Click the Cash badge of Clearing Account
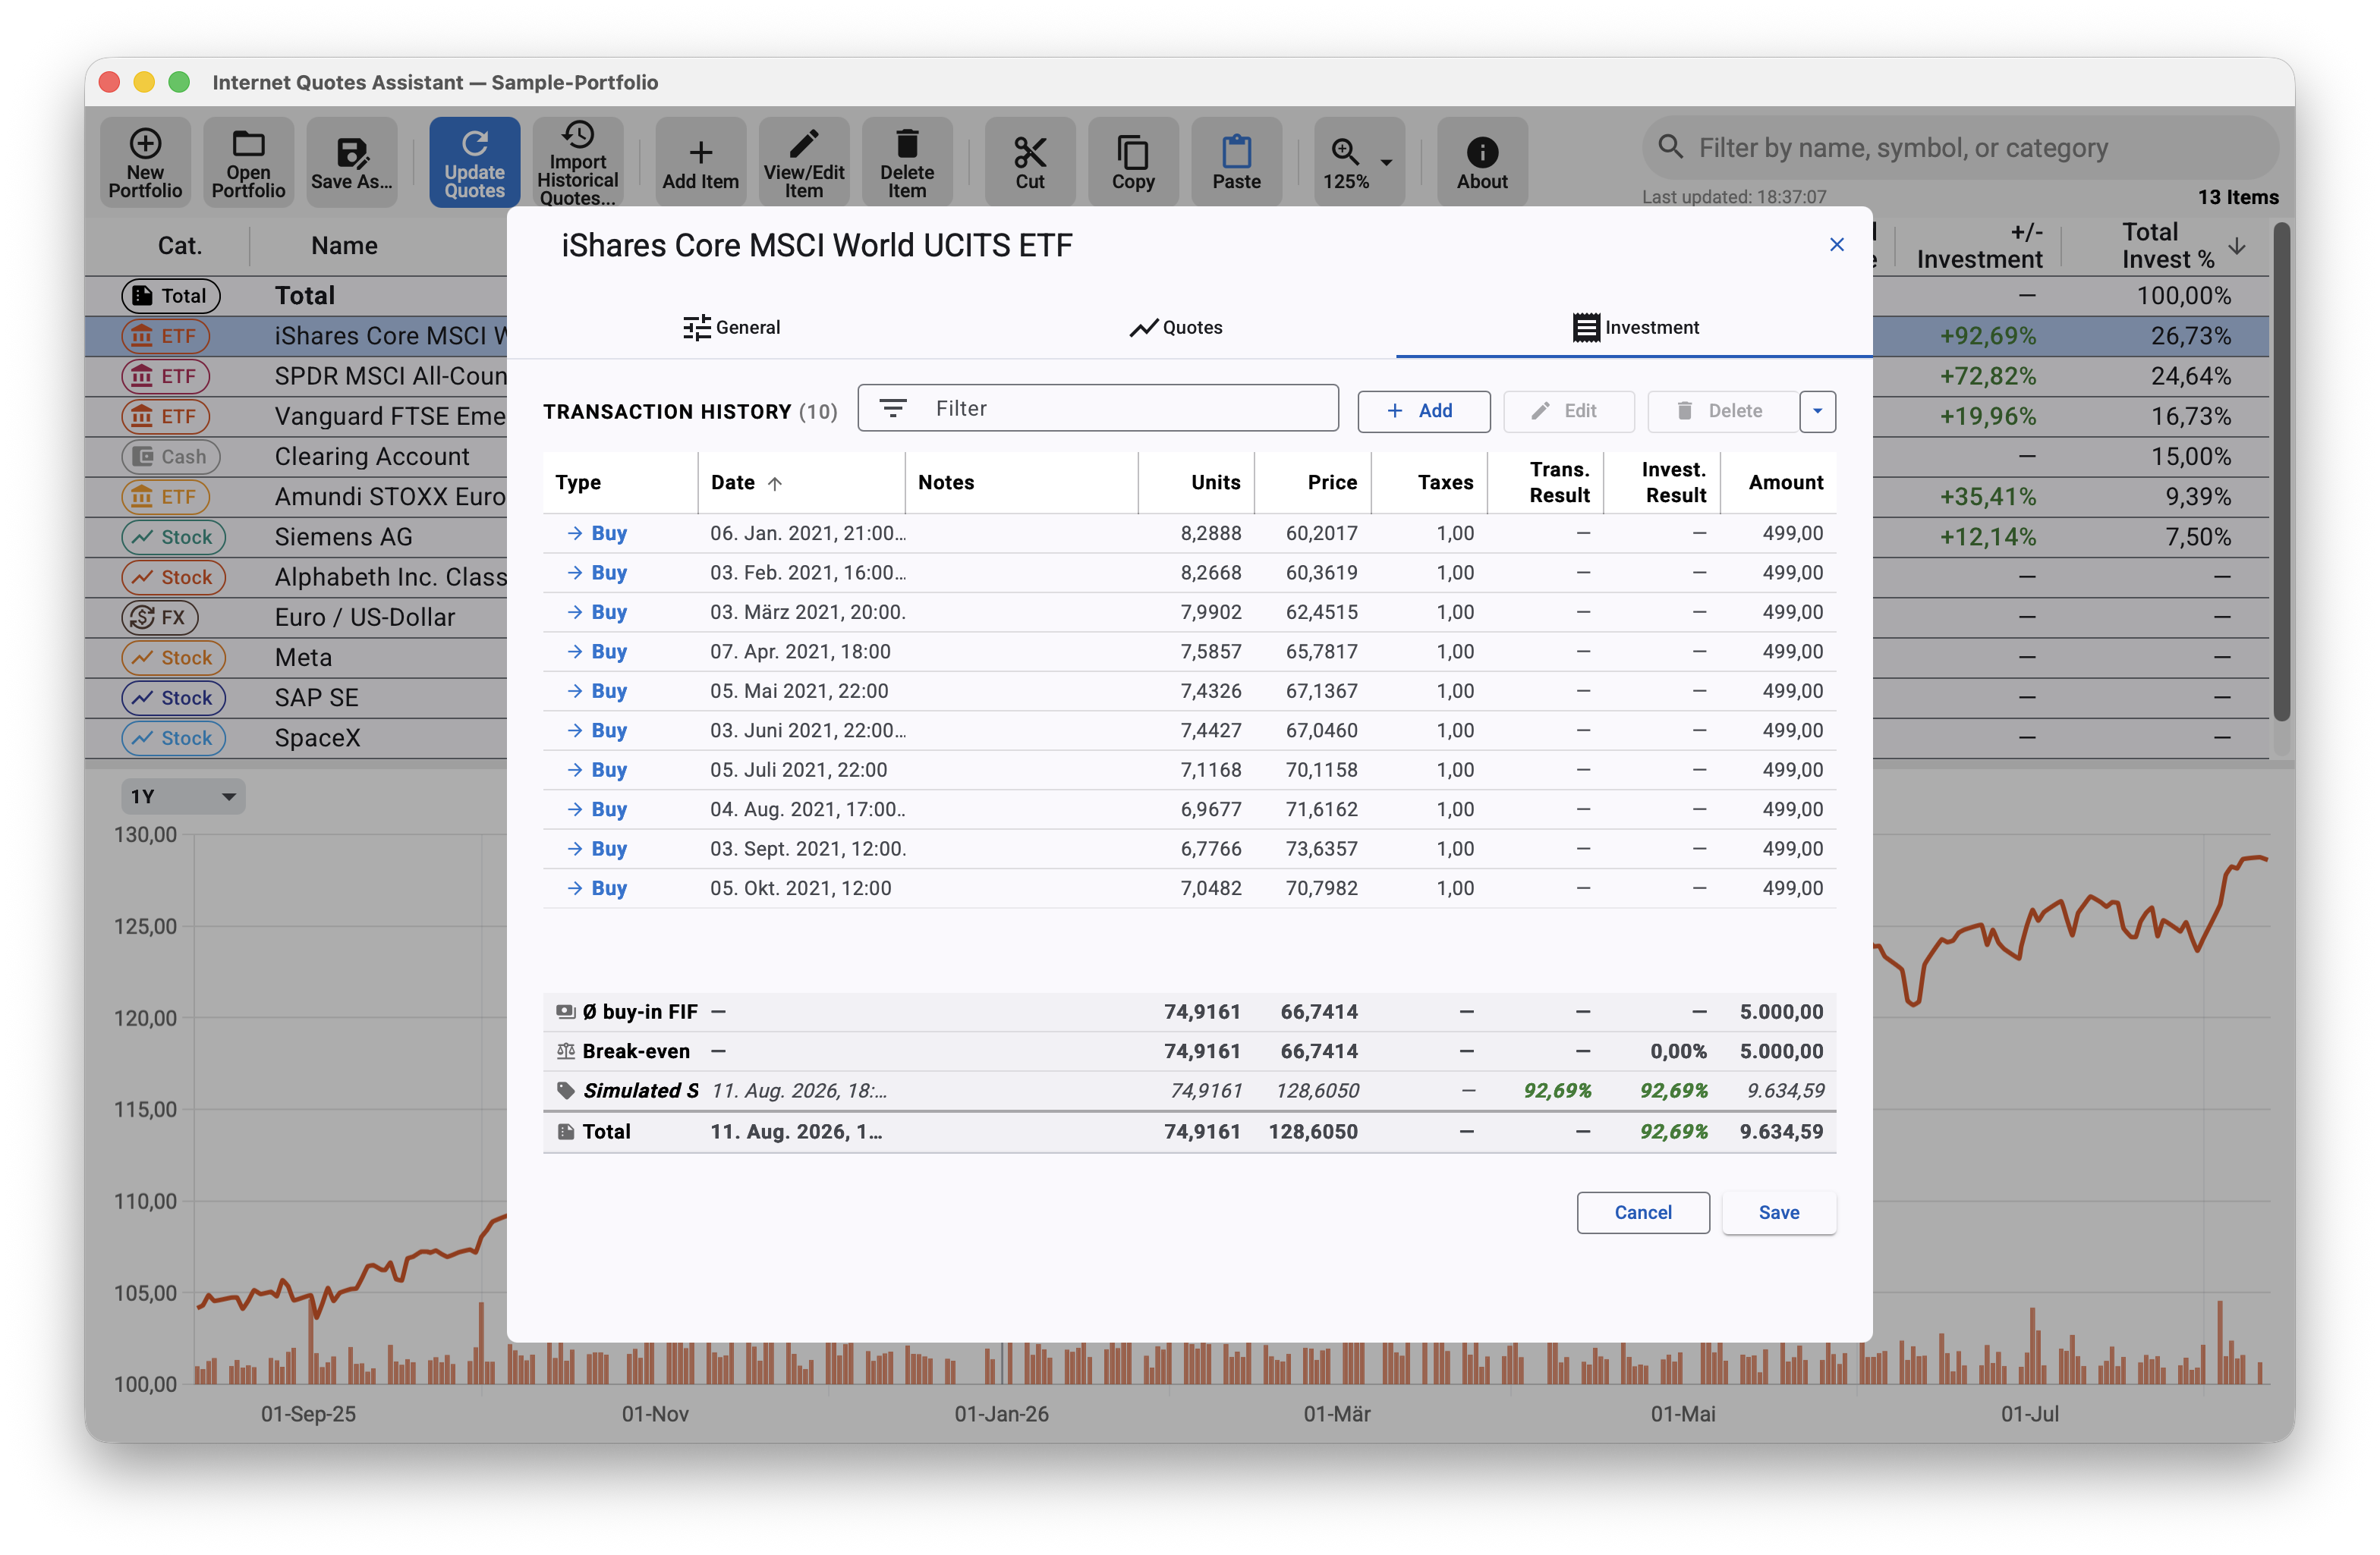 tap(170, 457)
